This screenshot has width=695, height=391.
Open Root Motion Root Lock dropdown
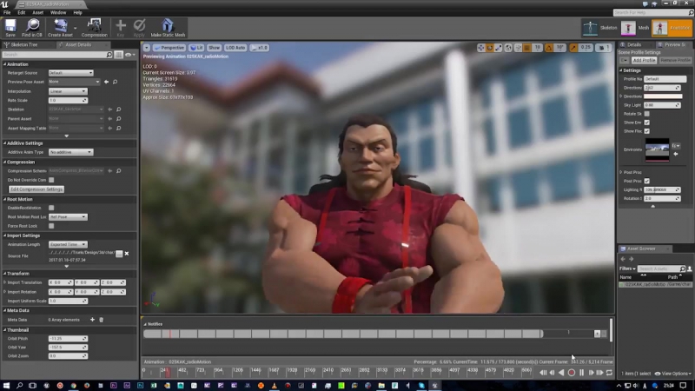(68, 217)
